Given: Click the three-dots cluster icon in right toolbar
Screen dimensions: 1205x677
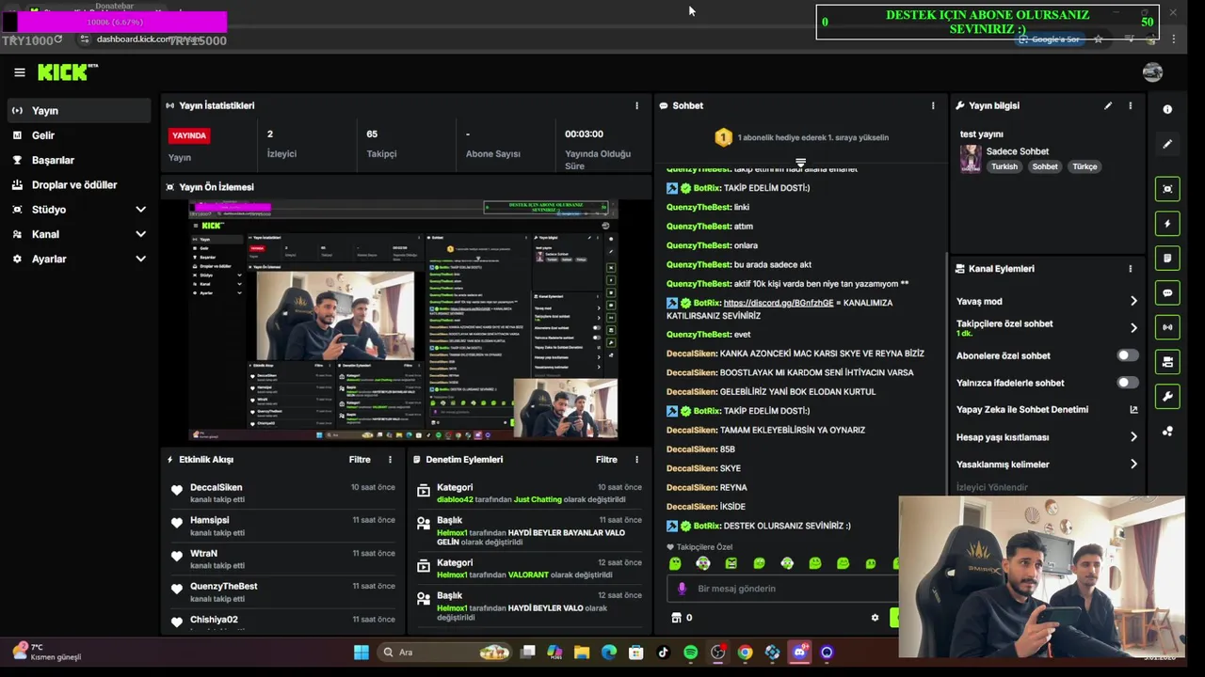Looking at the screenshot, I should point(1167,431).
